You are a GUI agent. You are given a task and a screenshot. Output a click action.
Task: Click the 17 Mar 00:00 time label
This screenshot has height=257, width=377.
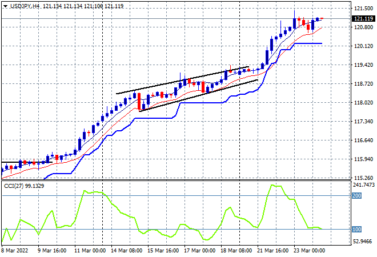point(199,251)
